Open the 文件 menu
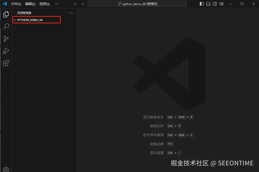The width and height of the screenshot is (259, 172). click(x=16, y=4)
